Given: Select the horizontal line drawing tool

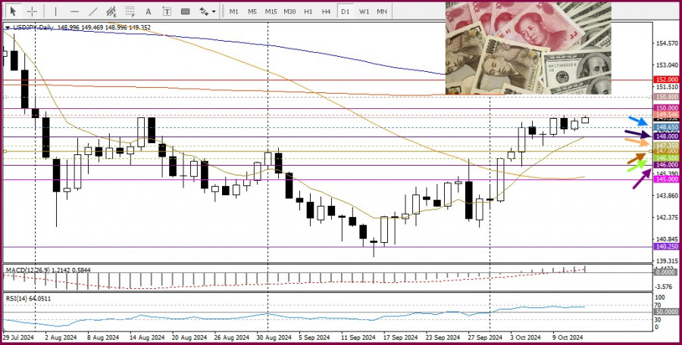Looking at the screenshot, I should pos(74,11).
